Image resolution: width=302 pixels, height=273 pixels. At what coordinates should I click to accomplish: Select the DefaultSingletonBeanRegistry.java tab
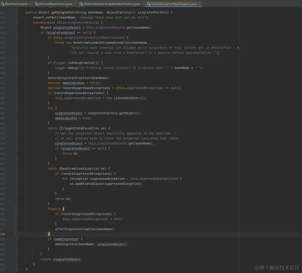pos(174,4)
